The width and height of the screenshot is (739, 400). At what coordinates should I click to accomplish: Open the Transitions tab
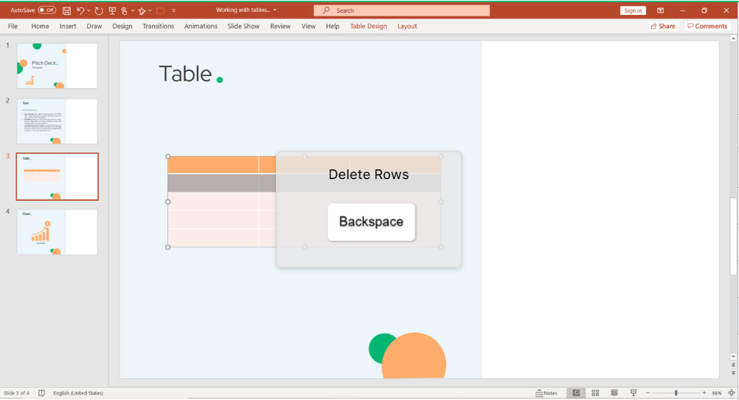[158, 26]
